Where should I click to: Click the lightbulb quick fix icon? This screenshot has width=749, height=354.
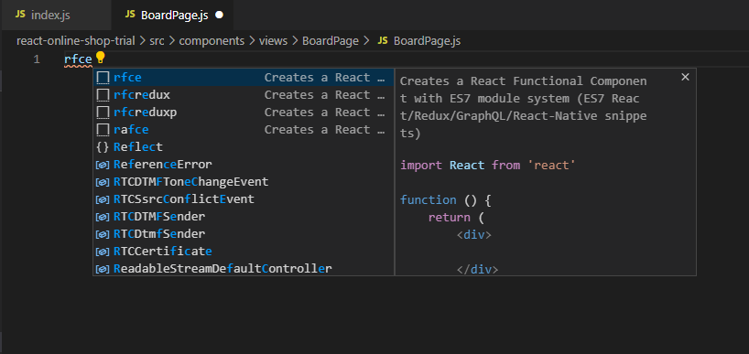pos(100,59)
